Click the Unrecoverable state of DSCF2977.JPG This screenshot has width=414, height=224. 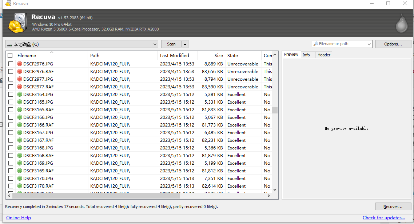coord(243,79)
